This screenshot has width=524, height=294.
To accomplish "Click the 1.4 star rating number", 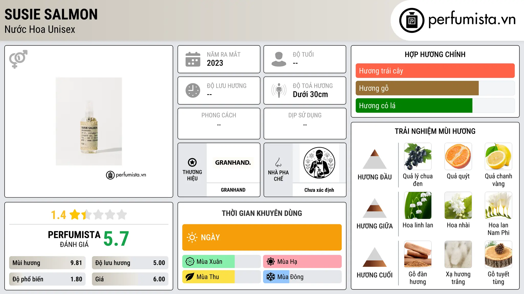I will 58,215.
